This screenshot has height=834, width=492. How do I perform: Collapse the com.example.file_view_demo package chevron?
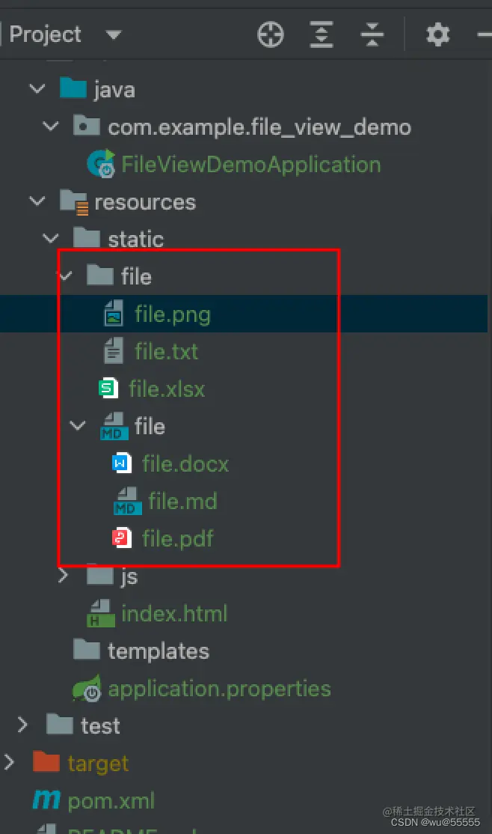click(x=51, y=126)
